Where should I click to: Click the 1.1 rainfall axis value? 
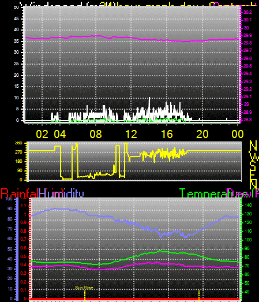[x=24, y=206]
